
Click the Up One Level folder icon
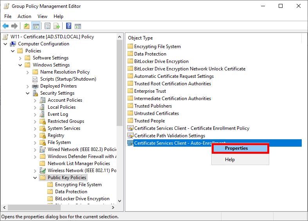(26, 26)
